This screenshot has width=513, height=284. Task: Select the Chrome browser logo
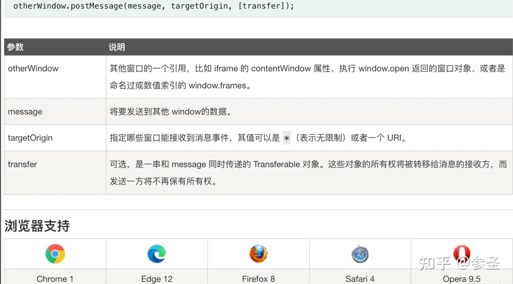pyautogui.click(x=55, y=254)
